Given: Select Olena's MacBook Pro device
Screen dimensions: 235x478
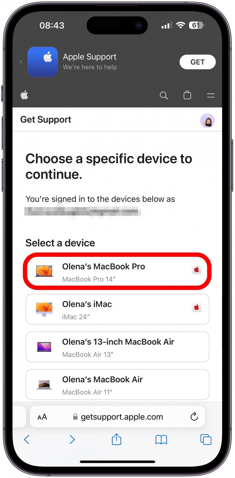Looking at the screenshot, I should [117, 271].
